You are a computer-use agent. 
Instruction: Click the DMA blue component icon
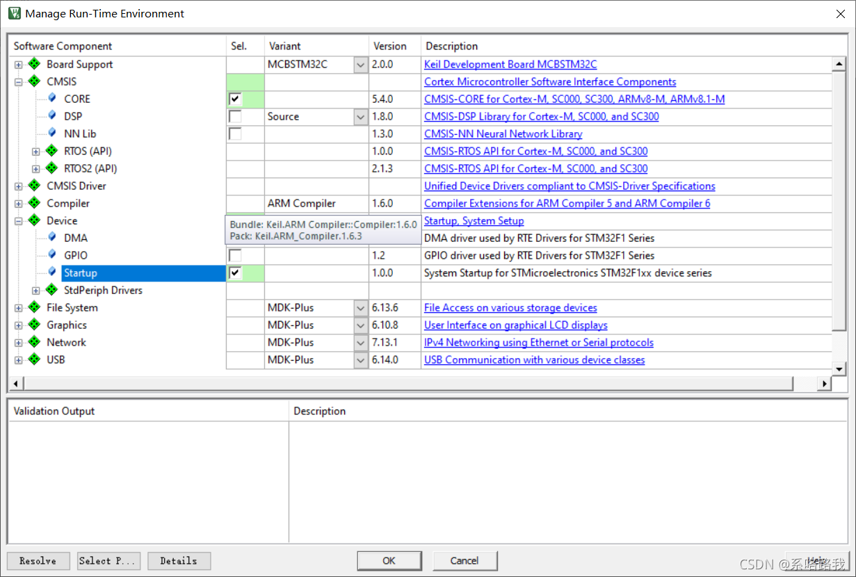pyautogui.click(x=52, y=237)
